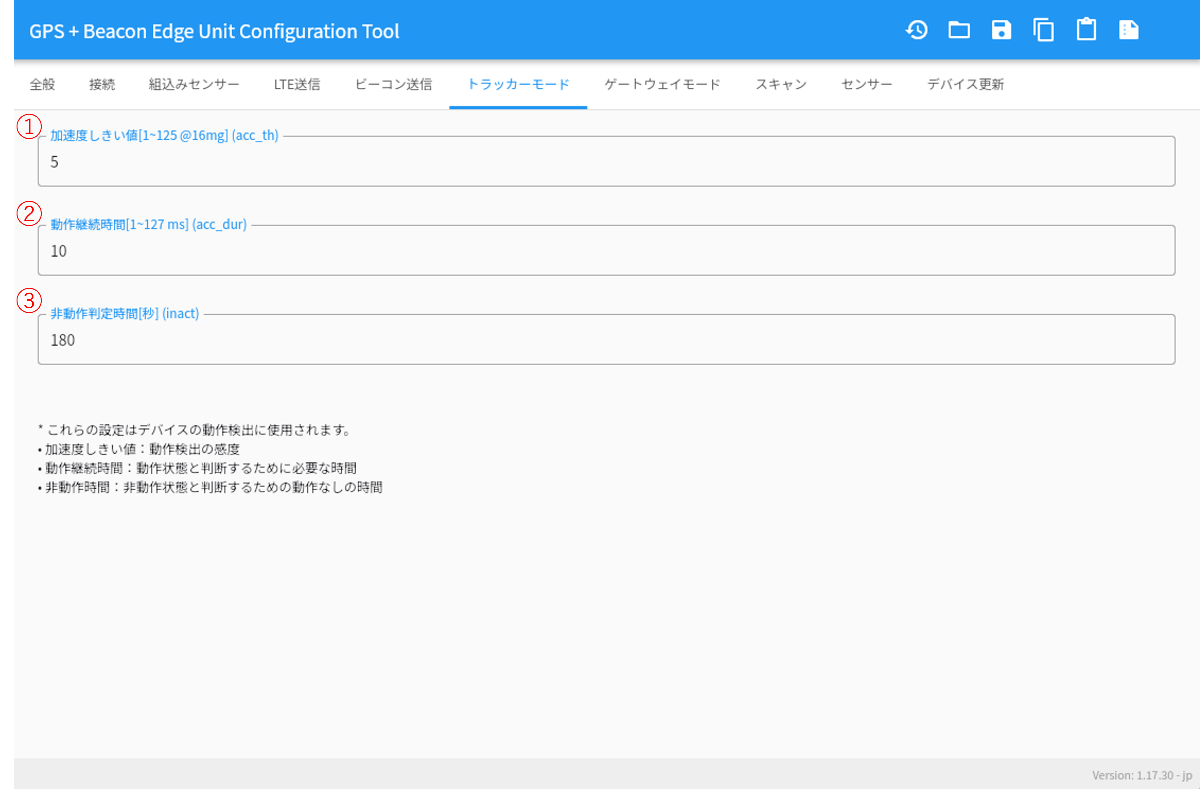Screen dimensions: 1200x789
Task: Click the clipboard paste icon
Action: pos(1086,29)
